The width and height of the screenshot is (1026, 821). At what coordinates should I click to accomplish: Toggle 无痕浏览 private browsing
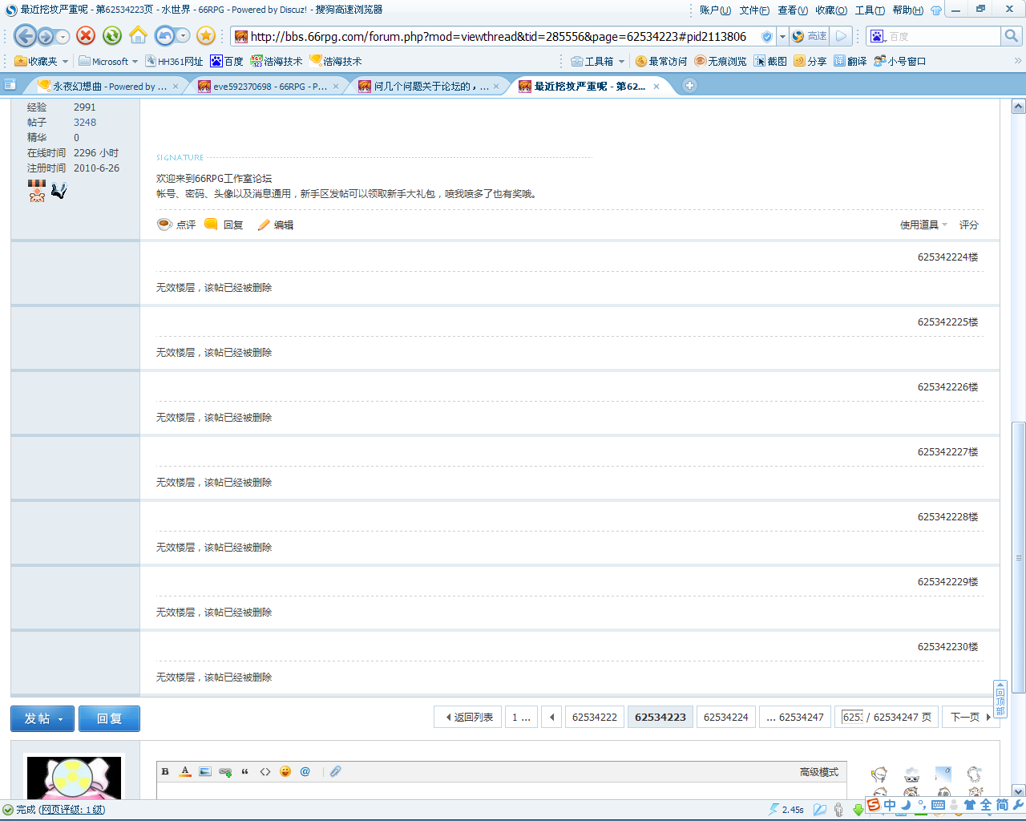(x=720, y=61)
